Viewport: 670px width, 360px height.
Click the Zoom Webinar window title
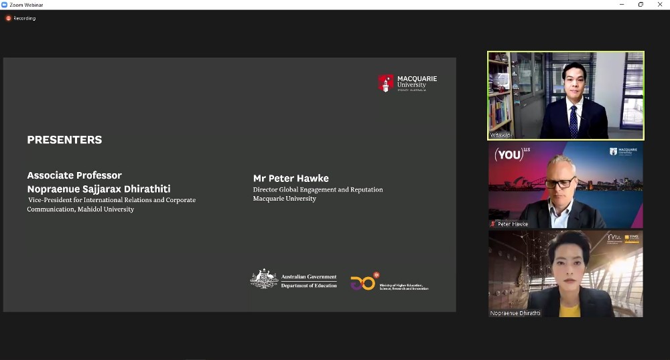point(26,5)
